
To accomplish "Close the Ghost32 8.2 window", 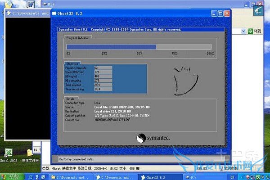I will tap(227, 13).
